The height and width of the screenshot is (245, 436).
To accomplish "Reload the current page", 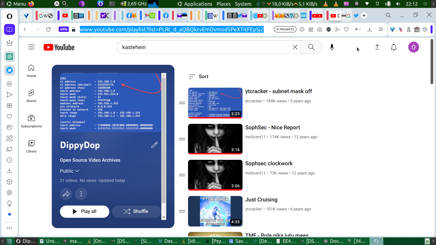I will point(49,29).
